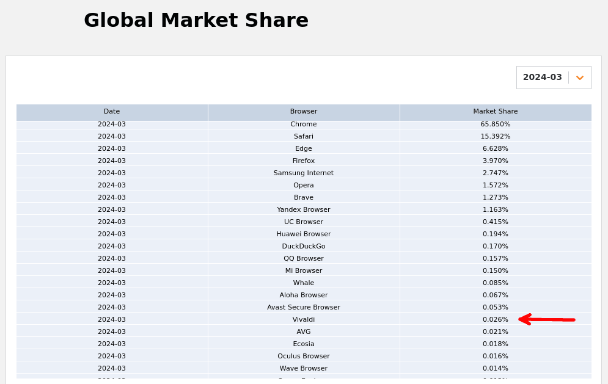Image resolution: width=608 pixels, height=384 pixels.
Task: Select the 0.085% market share value
Action: [x=496, y=283]
